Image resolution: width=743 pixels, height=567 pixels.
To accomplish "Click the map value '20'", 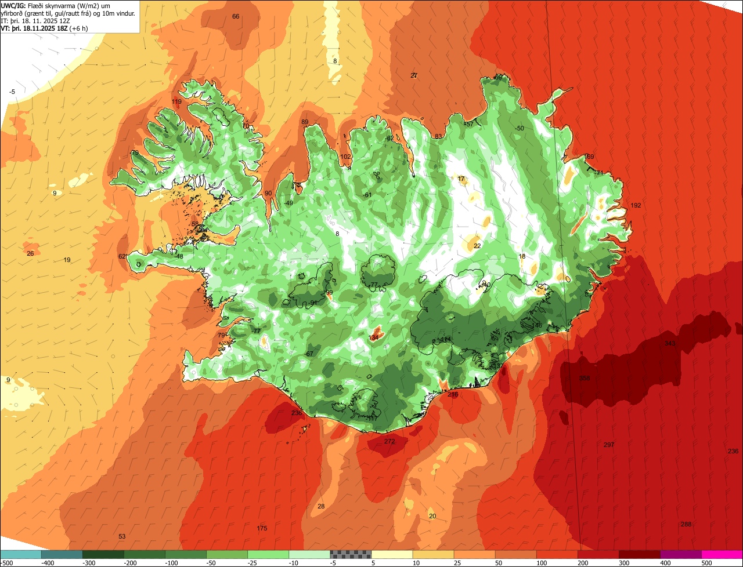I will pyautogui.click(x=432, y=517).
